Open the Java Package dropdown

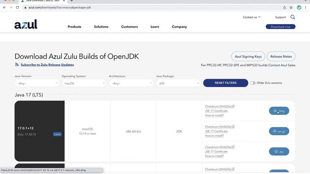(178, 83)
